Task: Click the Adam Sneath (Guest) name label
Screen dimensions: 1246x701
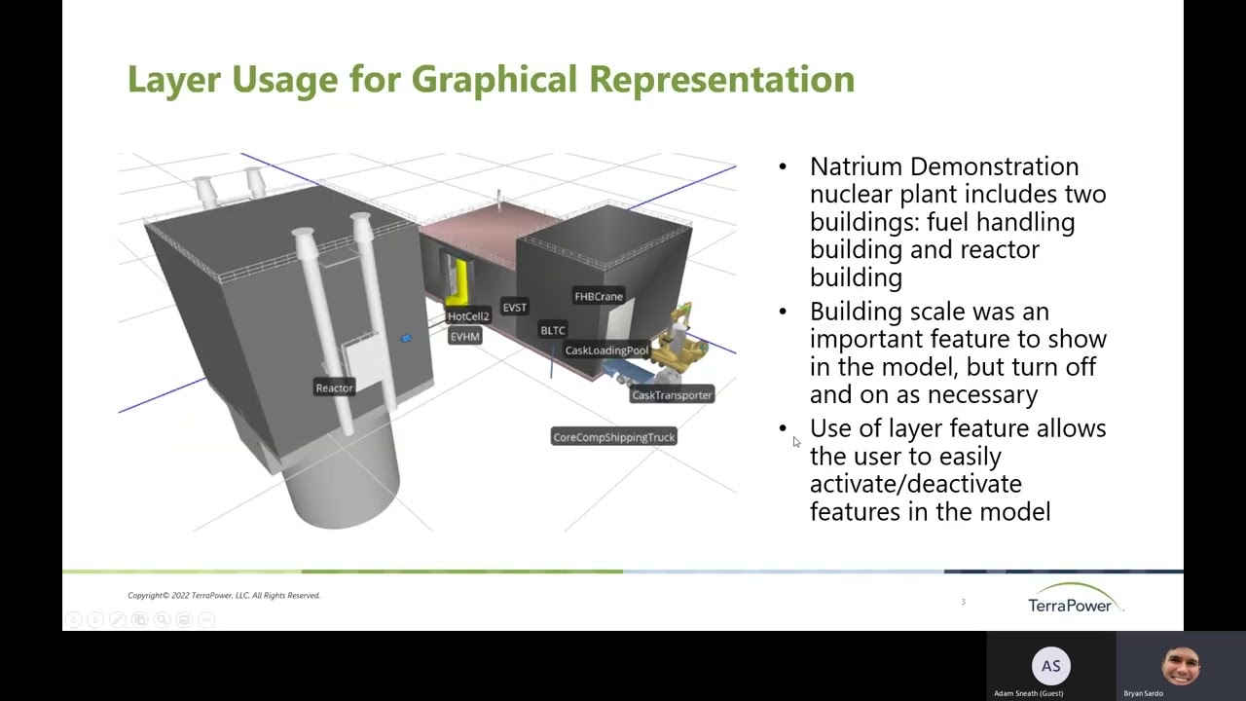Action: (1028, 693)
